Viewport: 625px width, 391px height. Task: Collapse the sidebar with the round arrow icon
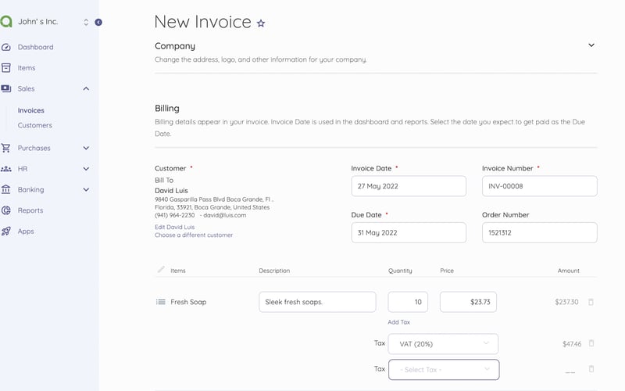coord(98,23)
